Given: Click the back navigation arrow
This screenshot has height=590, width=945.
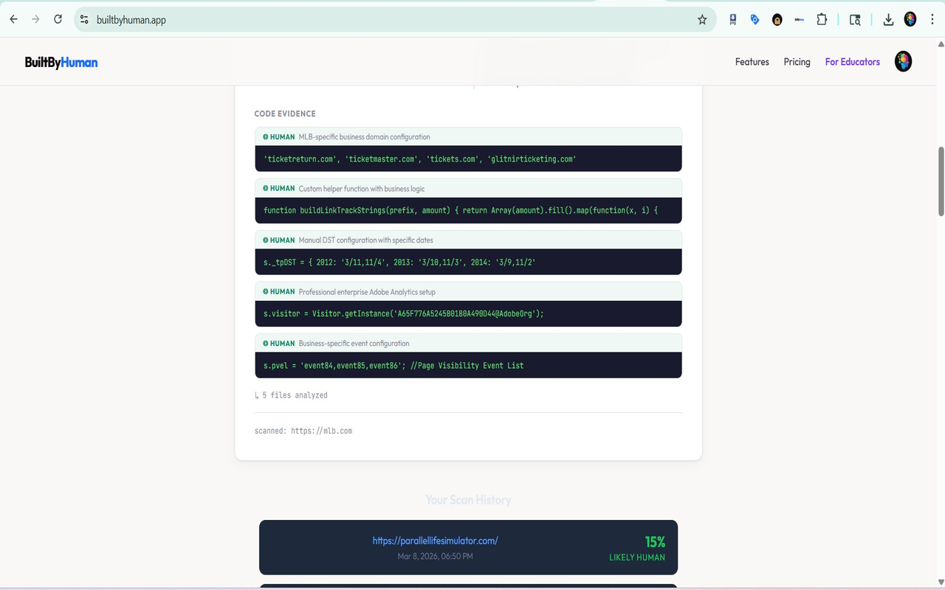Looking at the screenshot, I should point(13,19).
